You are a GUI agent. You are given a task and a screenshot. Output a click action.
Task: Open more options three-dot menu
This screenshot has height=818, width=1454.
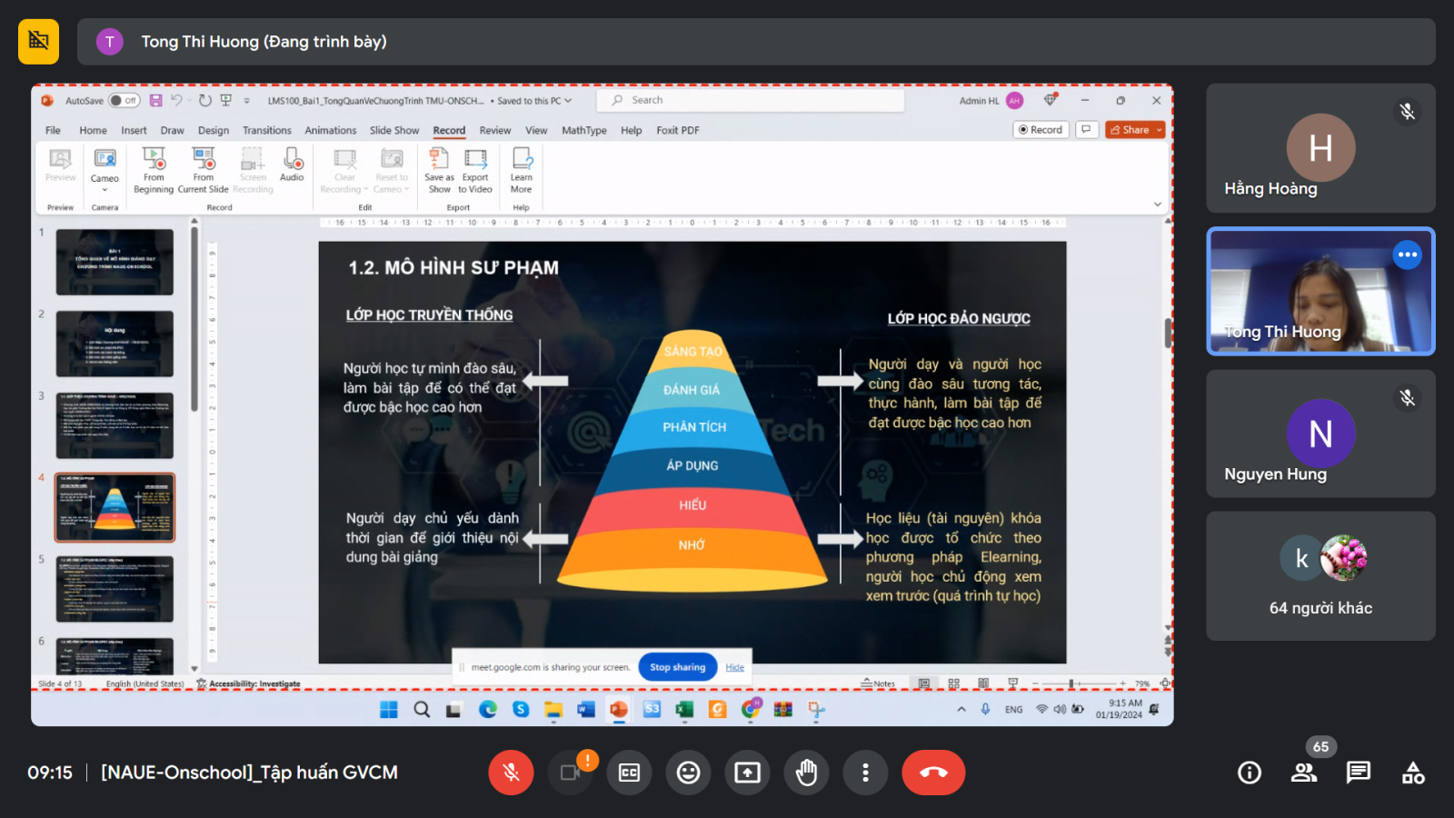click(865, 773)
